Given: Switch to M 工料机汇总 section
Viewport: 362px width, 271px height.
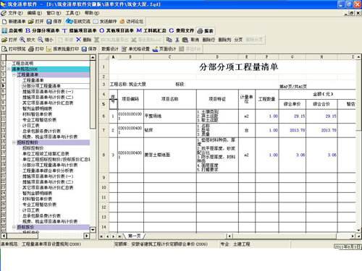Looking at the screenshot, I should point(151,30).
